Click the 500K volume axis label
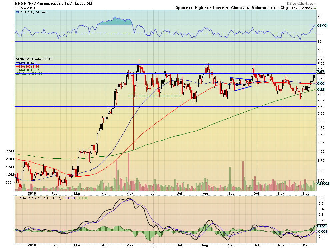Image resolution: width=330 pixels, height=248 pixels. click(x=10, y=183)
